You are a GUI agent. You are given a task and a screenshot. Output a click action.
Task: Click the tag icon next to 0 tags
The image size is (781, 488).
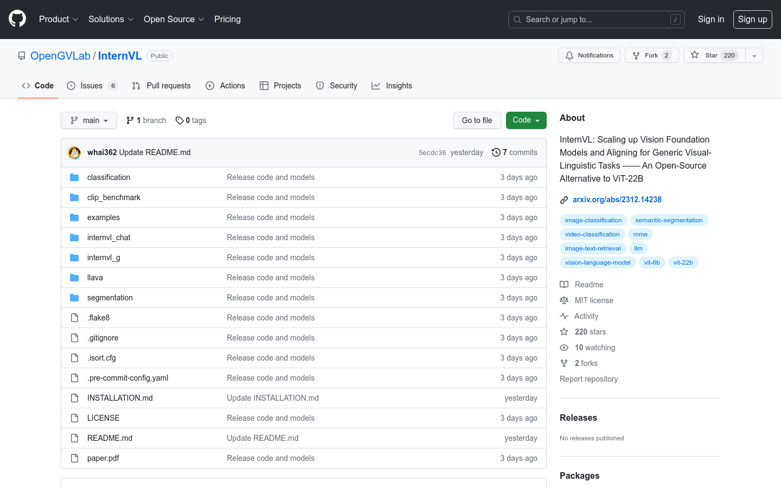[180, 120]
